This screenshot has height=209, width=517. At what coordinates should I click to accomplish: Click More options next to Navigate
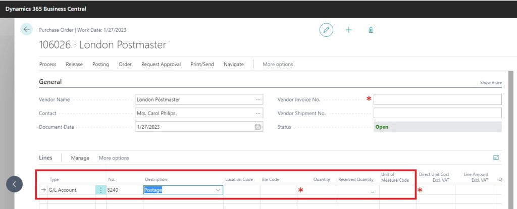[278, 64]
